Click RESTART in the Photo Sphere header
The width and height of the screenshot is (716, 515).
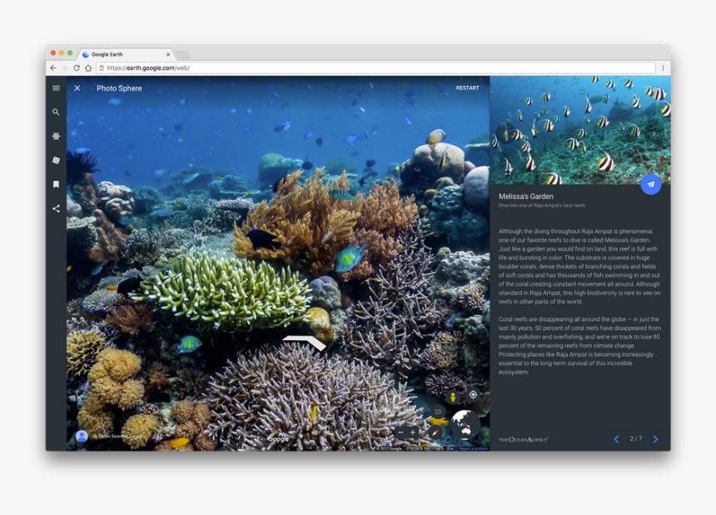point(467,88)
